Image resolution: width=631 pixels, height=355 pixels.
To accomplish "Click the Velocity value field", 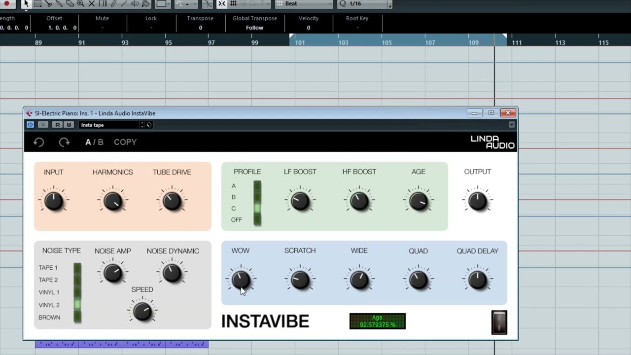I will (x=309, y=28).
